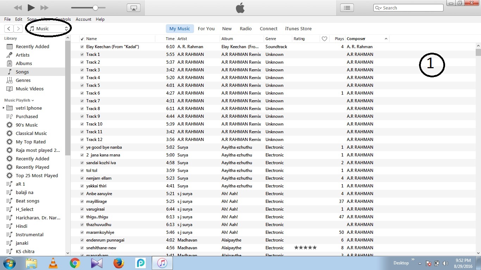Uncheck the mayillirage song checkbox

pos(82,201)
